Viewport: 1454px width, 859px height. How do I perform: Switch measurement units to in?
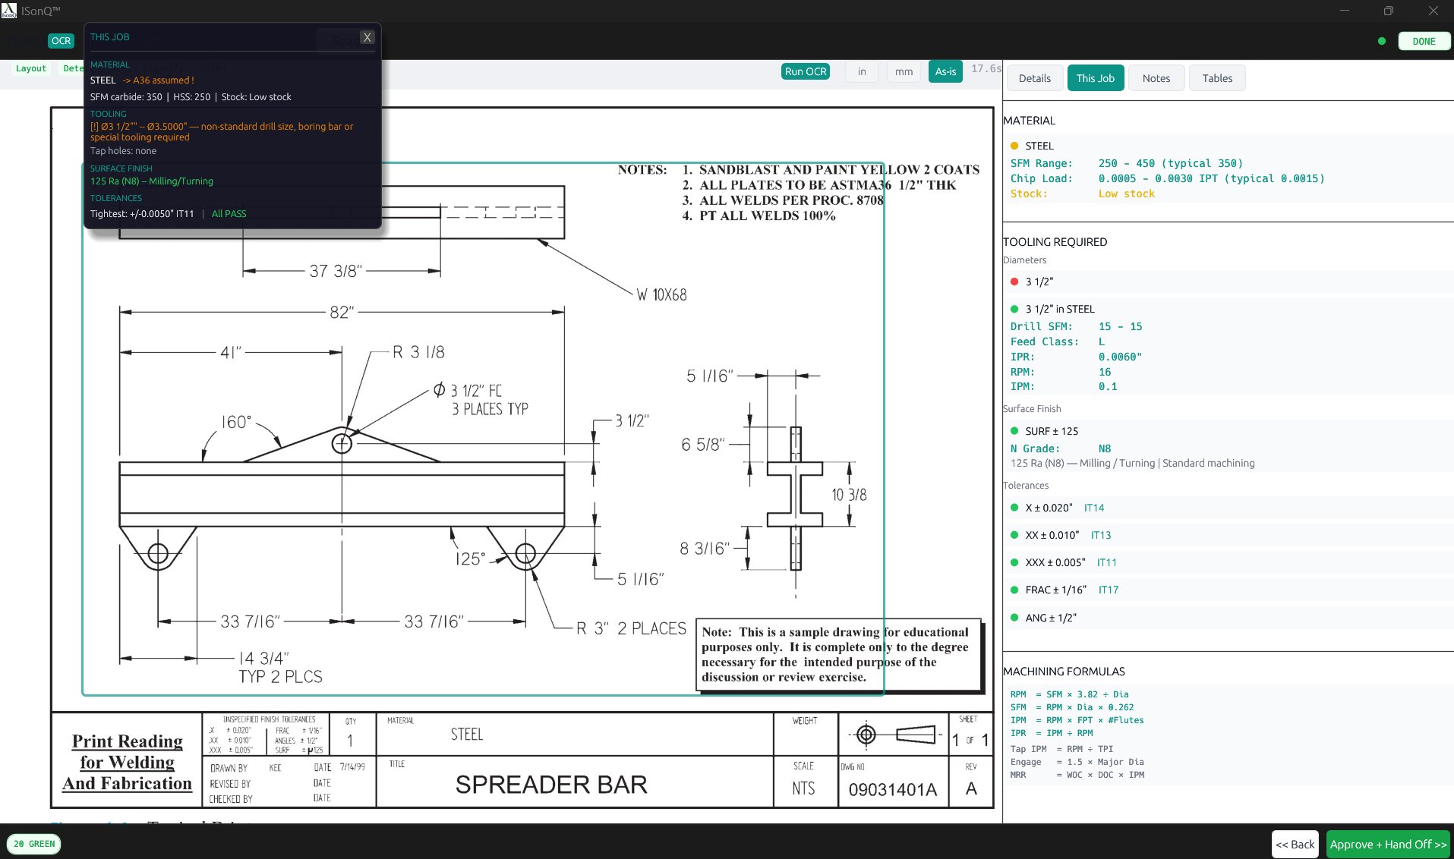point(861,71)
